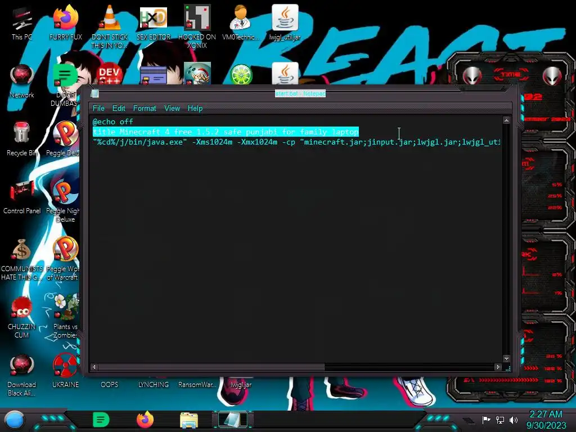Open File Explorer from the taskbar
This screenshot has width=576, height=432.
tap(189, 420)
